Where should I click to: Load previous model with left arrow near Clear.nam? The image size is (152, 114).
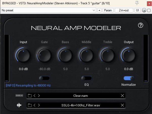(x=34, y=96)
